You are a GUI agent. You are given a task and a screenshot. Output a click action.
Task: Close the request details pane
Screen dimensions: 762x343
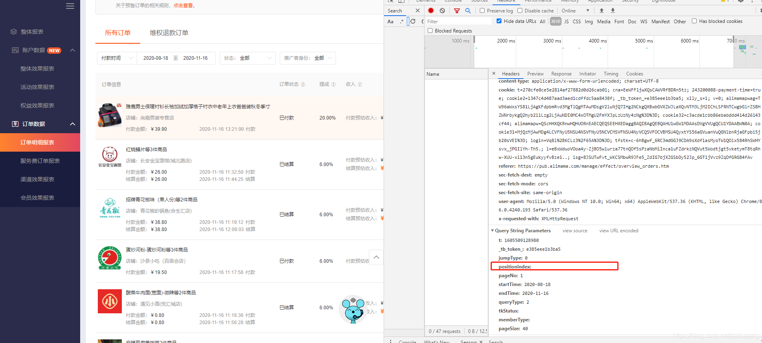[494, 73]
